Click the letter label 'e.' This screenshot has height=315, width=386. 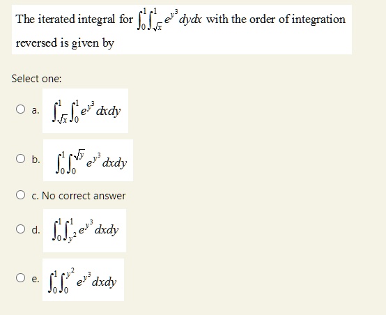click(x=36, y=279)
